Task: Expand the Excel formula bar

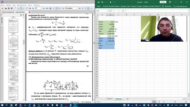Action: pyautogui.click(x=188, y=11)
